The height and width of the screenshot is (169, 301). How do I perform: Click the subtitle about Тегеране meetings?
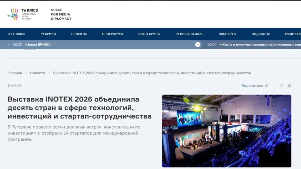tap(74, 133)
